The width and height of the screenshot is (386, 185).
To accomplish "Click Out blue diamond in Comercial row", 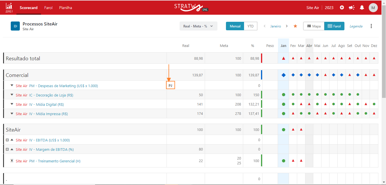I will click(358, 75).
